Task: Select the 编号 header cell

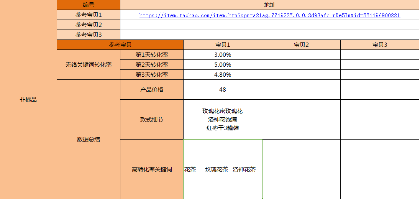Action: (x=89, y=5)
